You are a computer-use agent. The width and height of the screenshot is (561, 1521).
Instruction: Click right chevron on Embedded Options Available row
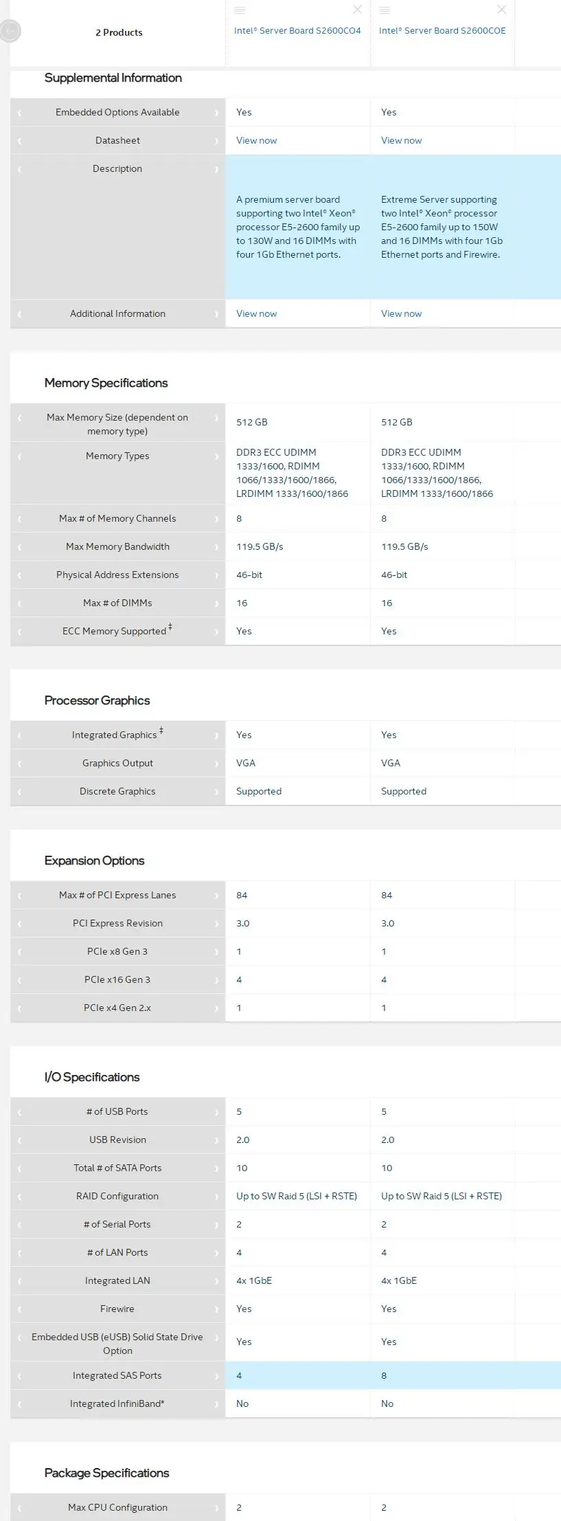(x=216, y=113)
